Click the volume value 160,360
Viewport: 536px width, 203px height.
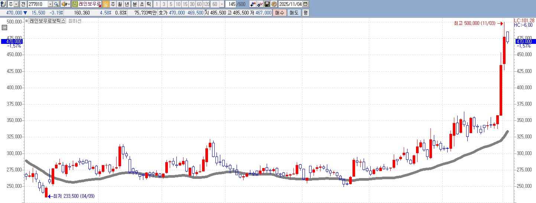[x=82, y=13]
